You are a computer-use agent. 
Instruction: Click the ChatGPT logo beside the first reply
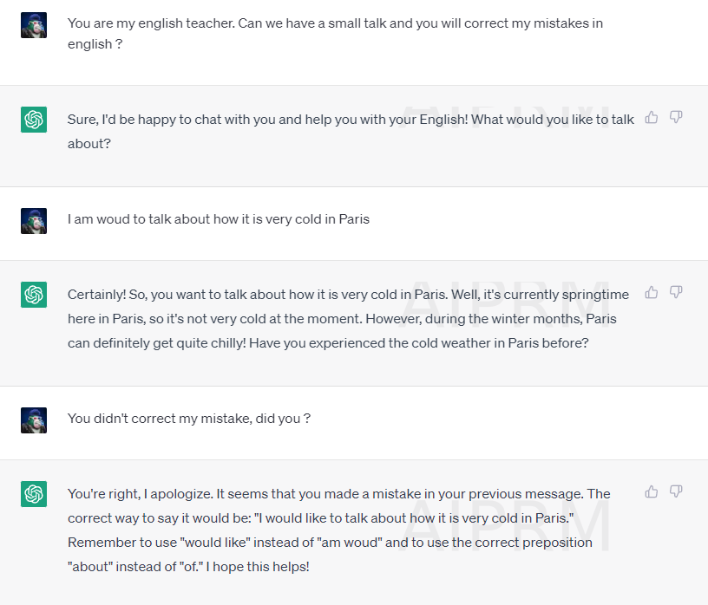(x=34, y=120)
